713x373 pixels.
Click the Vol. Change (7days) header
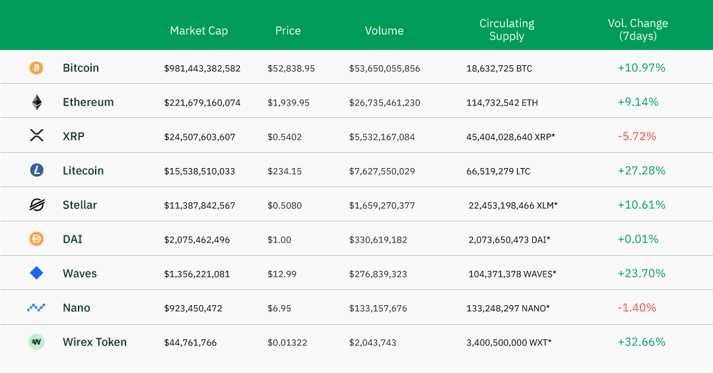click(x=638, y=30)
